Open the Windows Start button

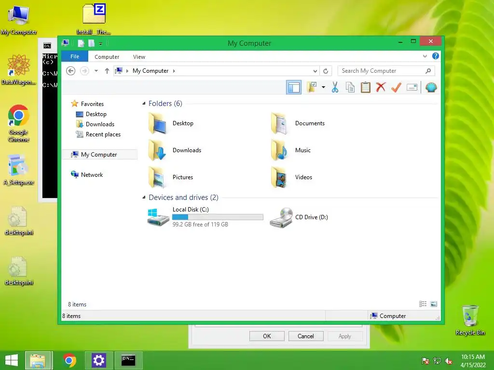[x=12, y=360]
